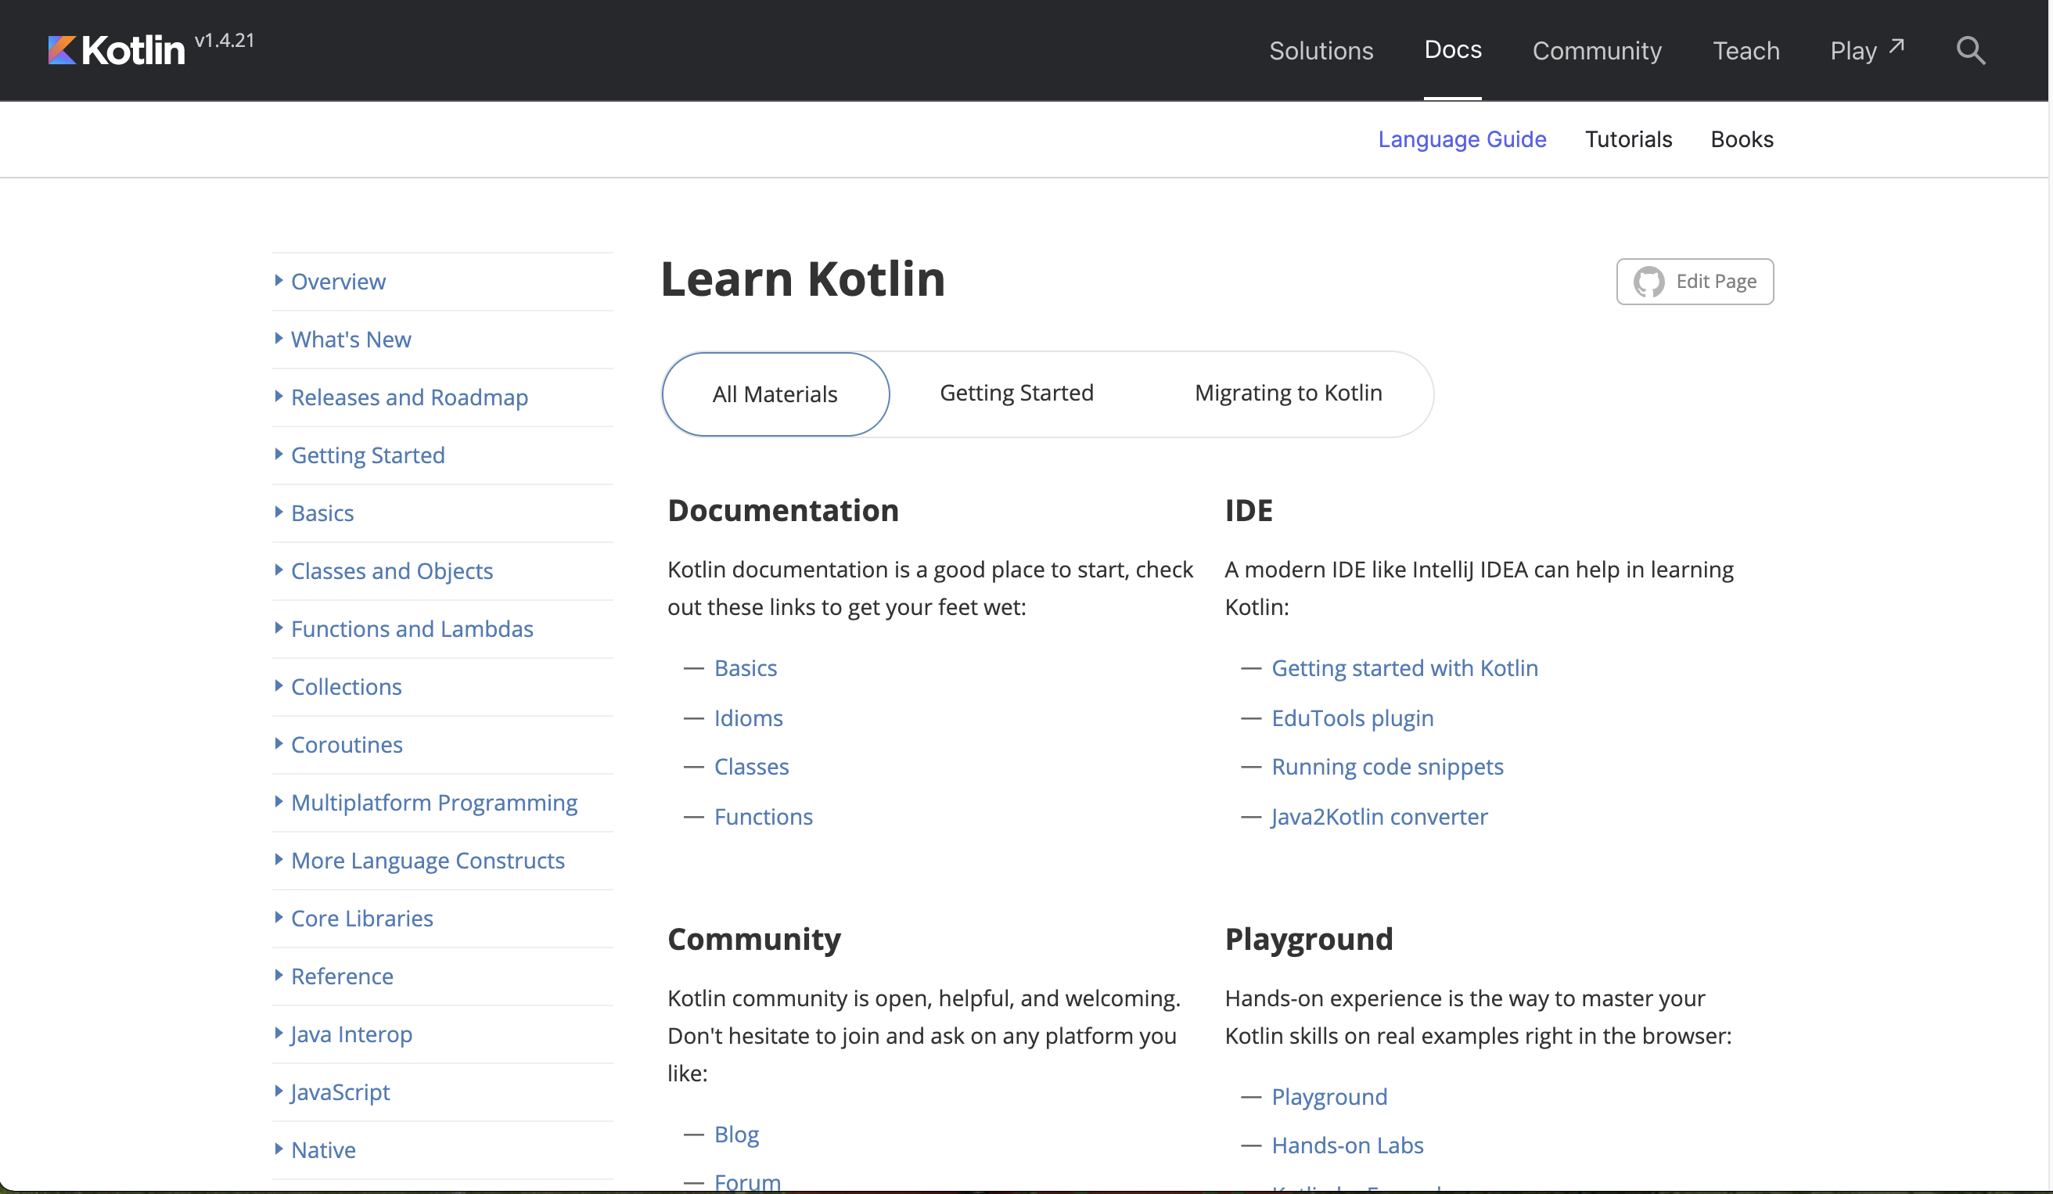This screenshot has width=2053, height=1194.
Task: Click the Community section heading
Action: [x=753, y=939]
